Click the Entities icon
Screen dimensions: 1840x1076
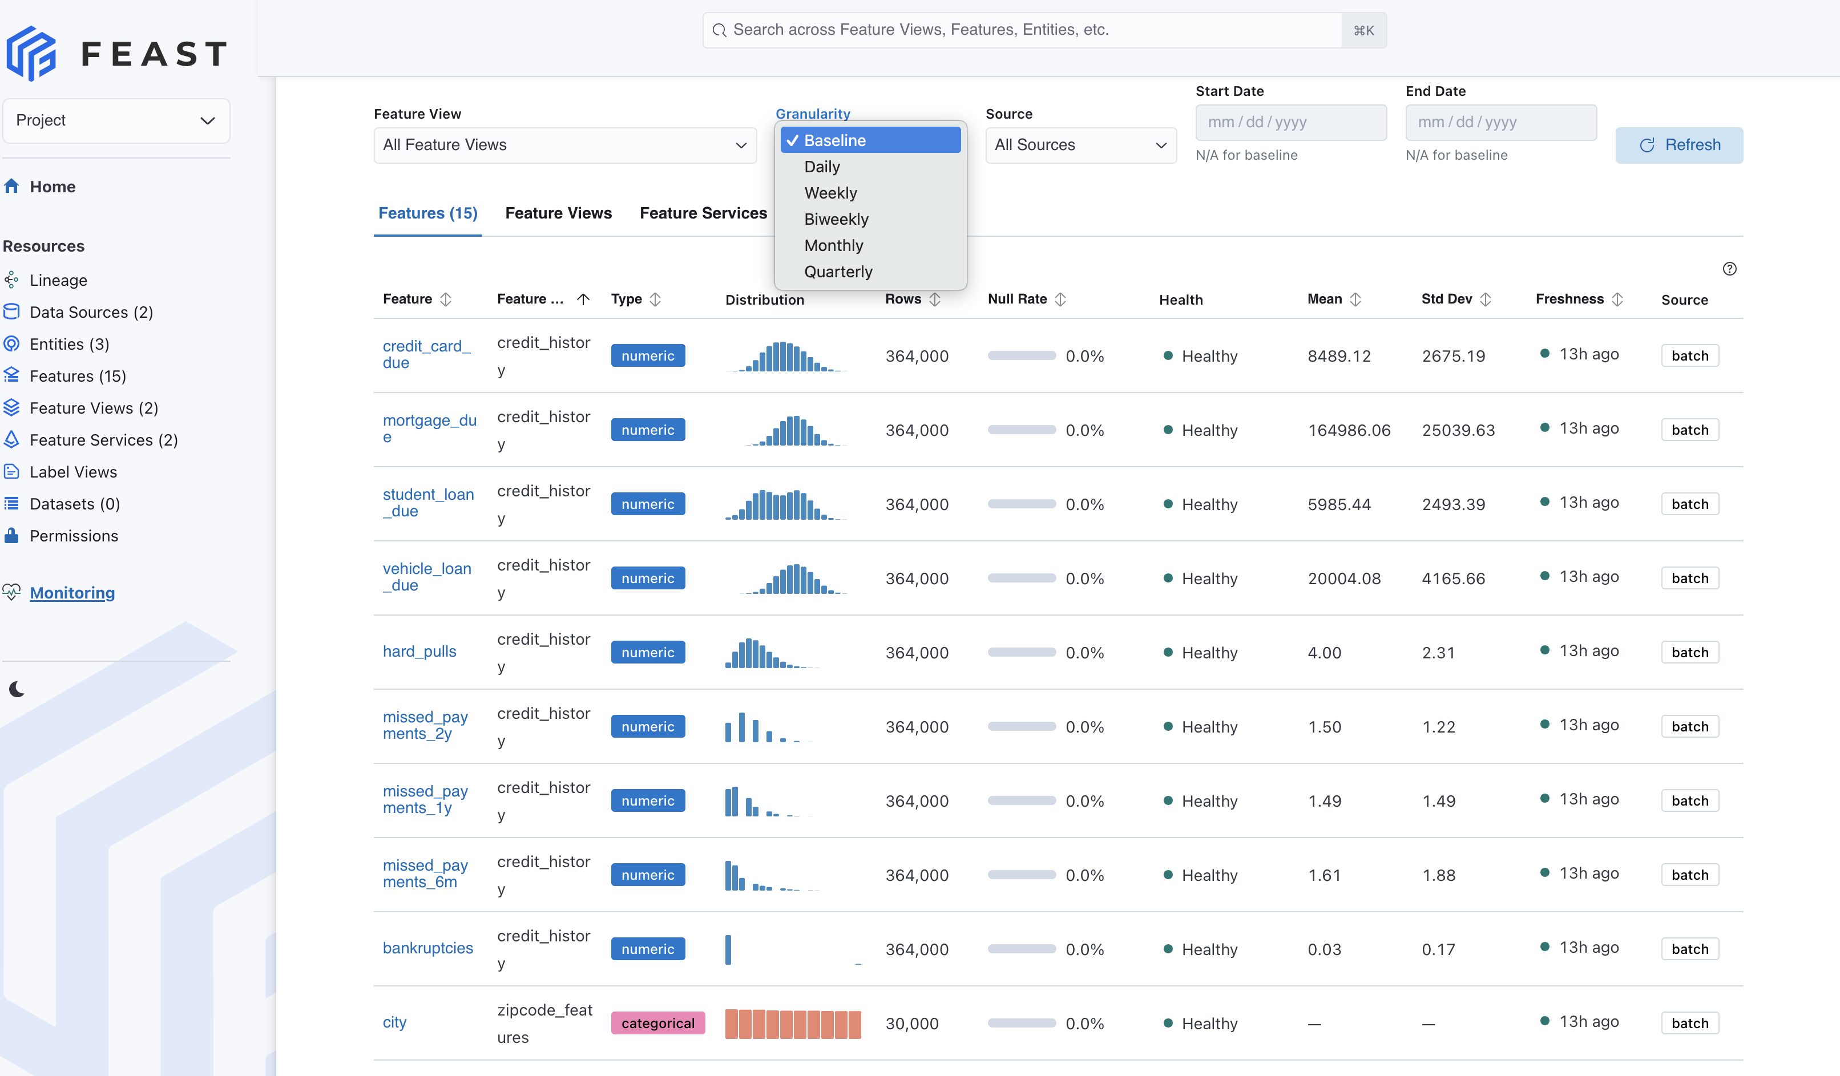pyautogui.click(x=11, y=344)
